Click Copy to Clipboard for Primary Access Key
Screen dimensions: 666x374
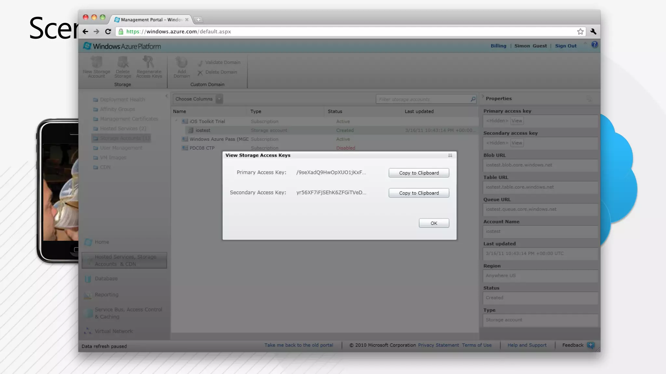coord(419,173)
